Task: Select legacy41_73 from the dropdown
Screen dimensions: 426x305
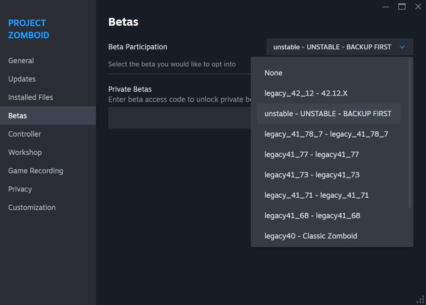Action: tap(312, 175)
